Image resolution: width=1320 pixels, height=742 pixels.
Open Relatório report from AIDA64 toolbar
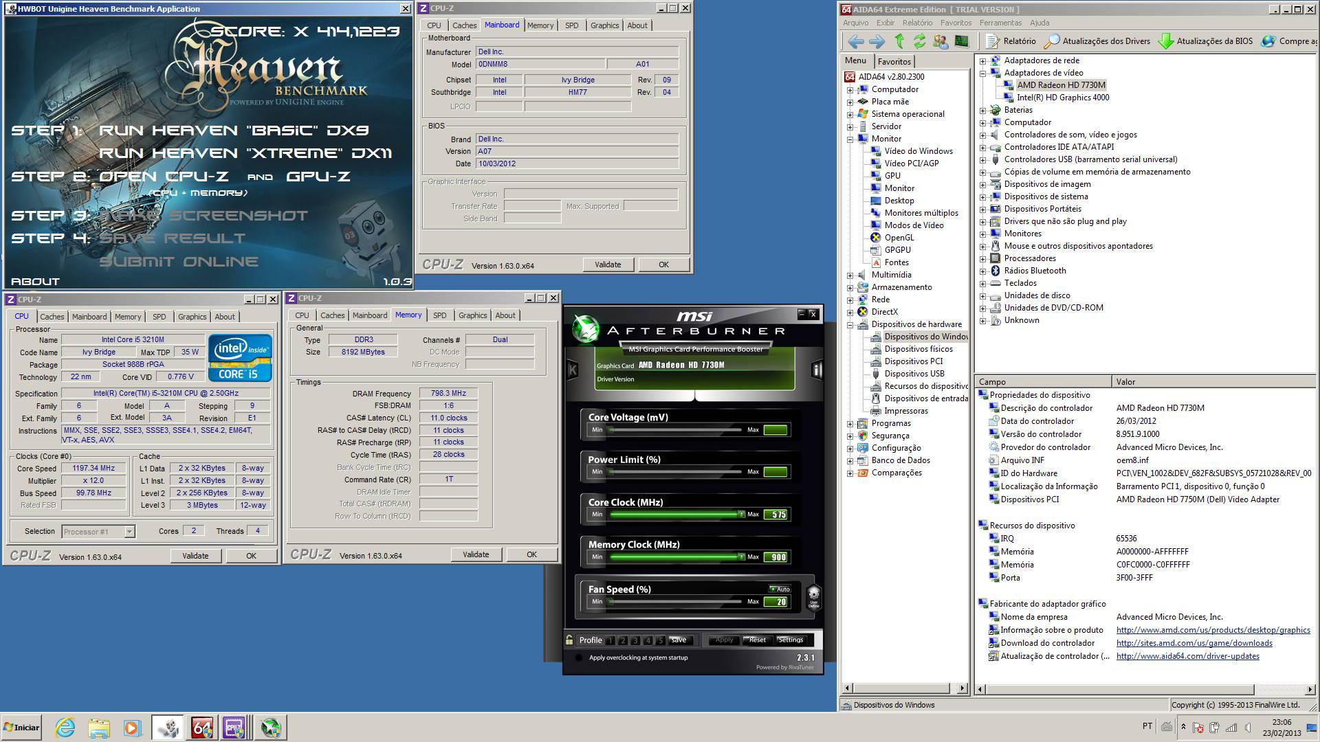tap(1011, 41)
